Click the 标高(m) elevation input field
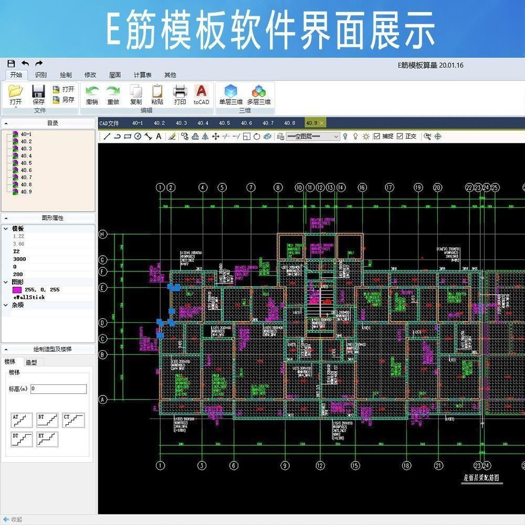This screenshot has width=525, height=525. point(58,388)
